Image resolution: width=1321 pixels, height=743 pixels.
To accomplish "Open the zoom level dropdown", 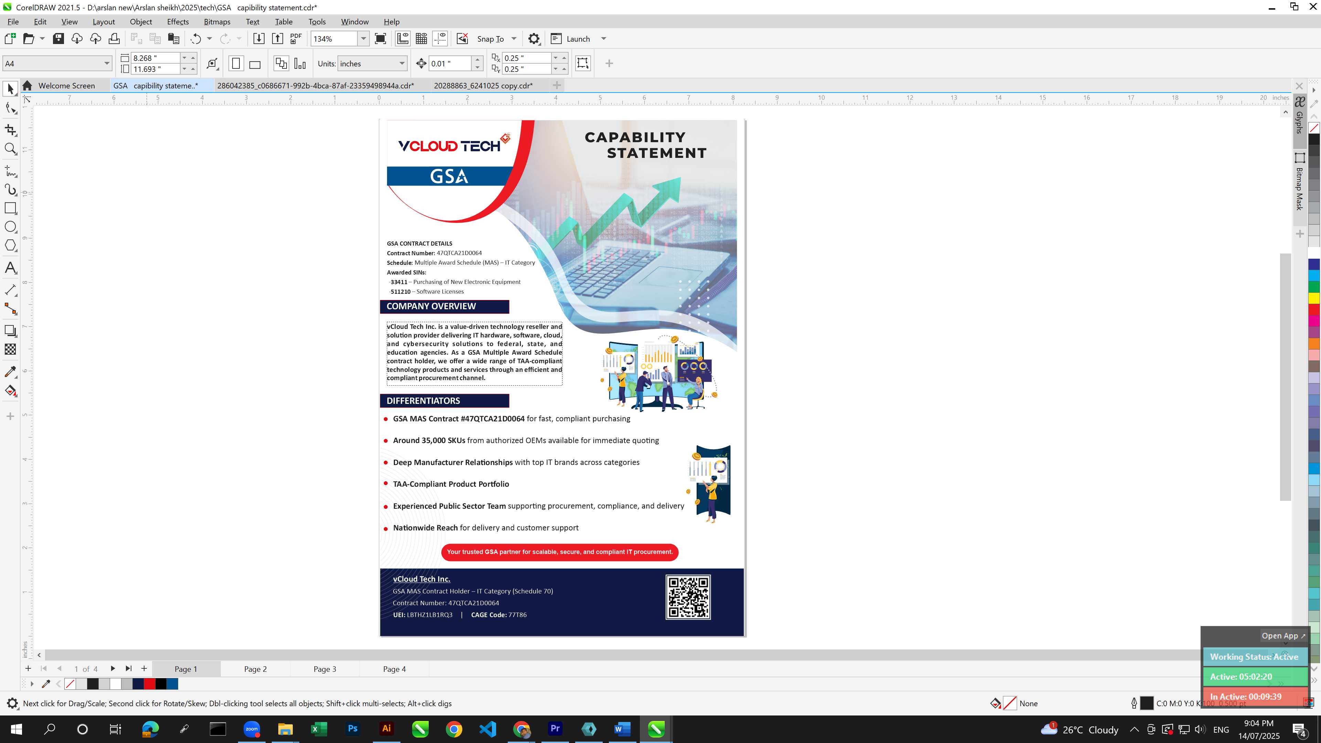I will [364, 39].
